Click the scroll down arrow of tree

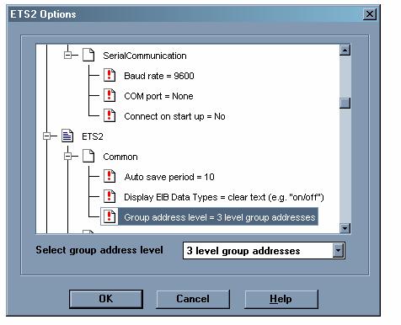[x=345, y=228]
